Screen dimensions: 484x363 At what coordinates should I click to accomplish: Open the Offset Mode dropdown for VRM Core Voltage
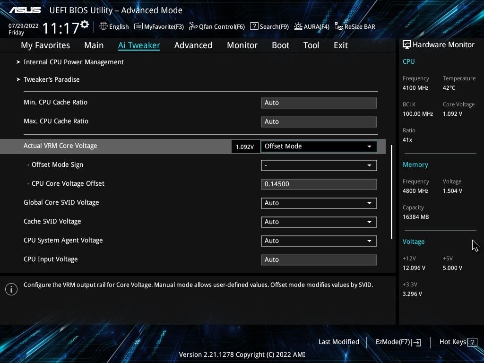[x=319, y=146]
